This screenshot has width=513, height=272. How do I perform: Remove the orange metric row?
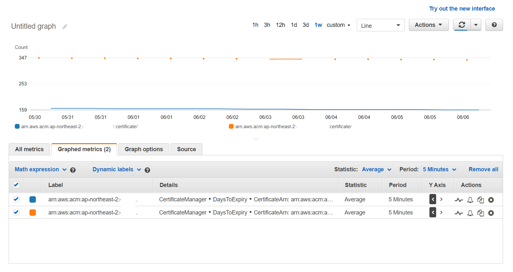491,213
